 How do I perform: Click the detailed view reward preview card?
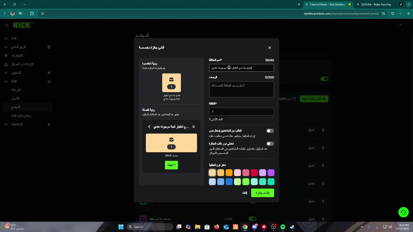(x=171, y=143)
